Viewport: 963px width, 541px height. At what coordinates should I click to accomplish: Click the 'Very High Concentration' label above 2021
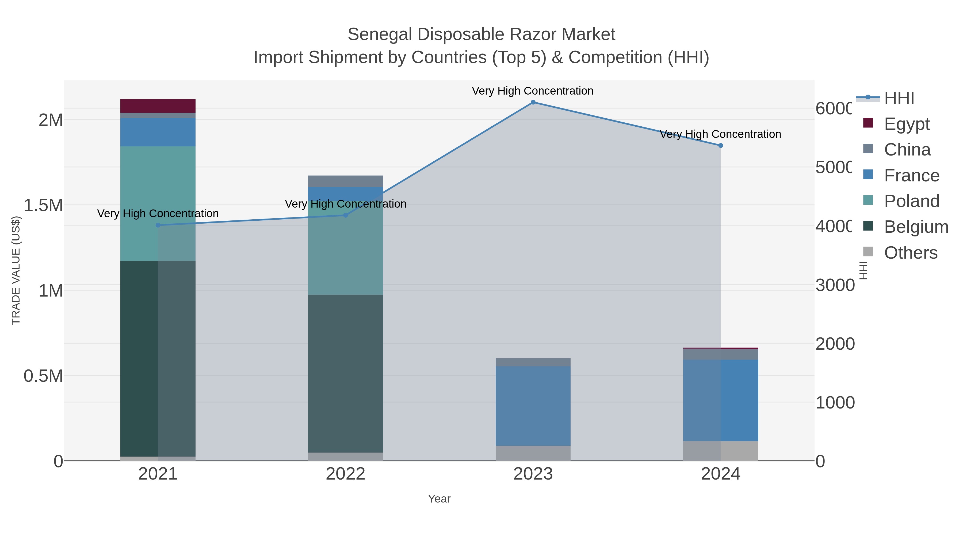tap(158, 213)
